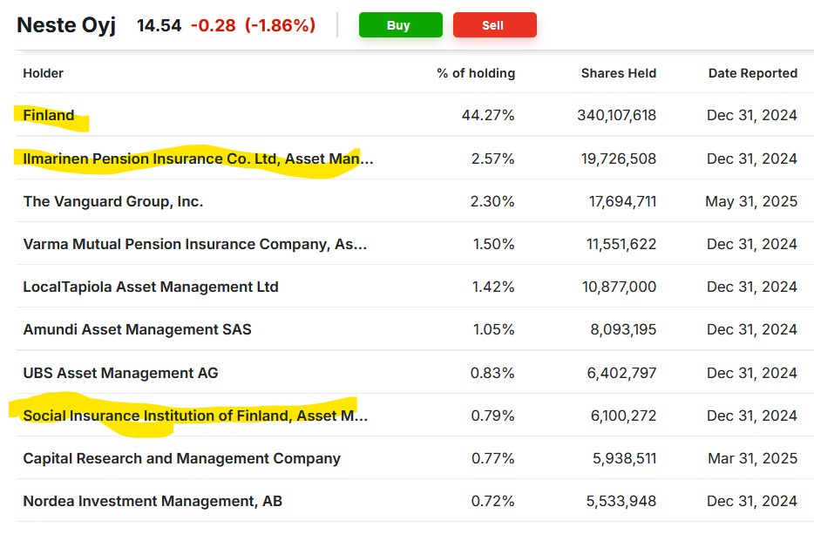Click the 2.57% holding value
Viewport: 814px width, 534px height.
(492, 159)
